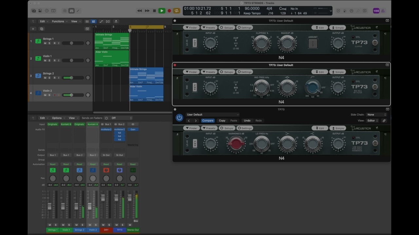Viewport: 419px width, 235px height.
Task: Click the TP73 channel strip icon
Action: (x=119, y=170)
